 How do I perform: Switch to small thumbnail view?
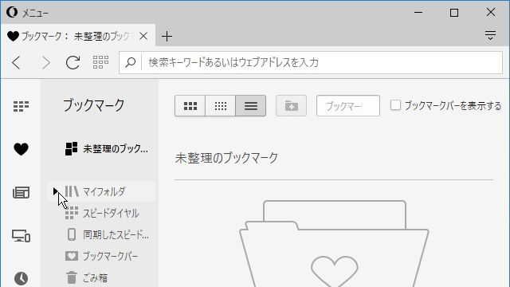tap(221, 106)
